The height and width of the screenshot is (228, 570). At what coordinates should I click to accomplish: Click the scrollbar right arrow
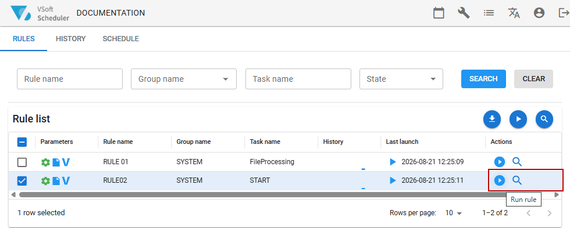coord(556,195)
